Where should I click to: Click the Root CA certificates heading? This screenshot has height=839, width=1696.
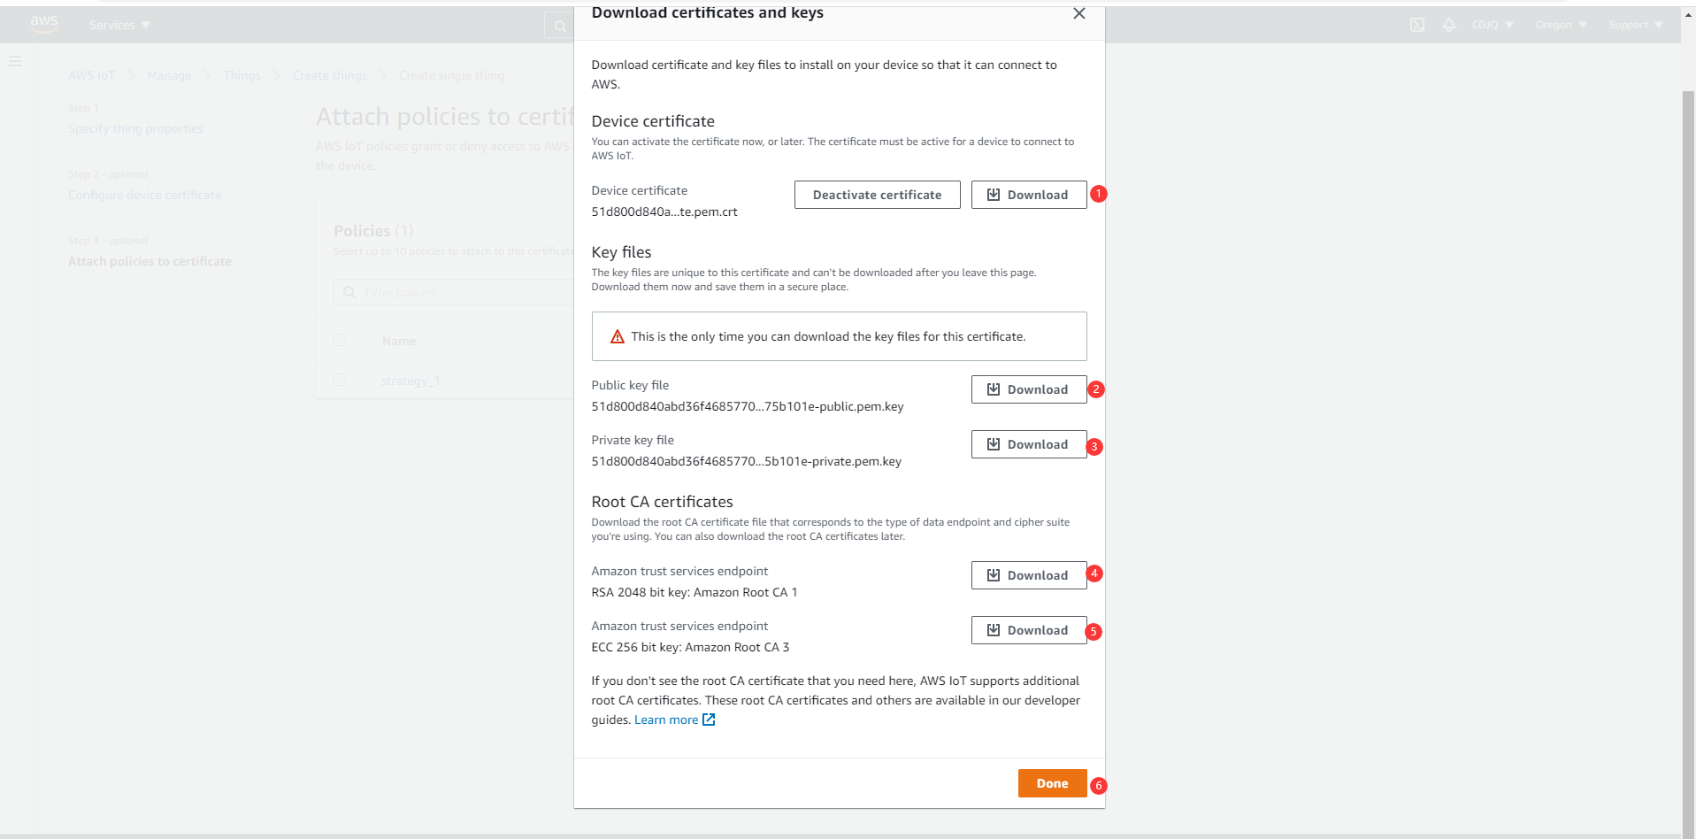pos(662,502)
